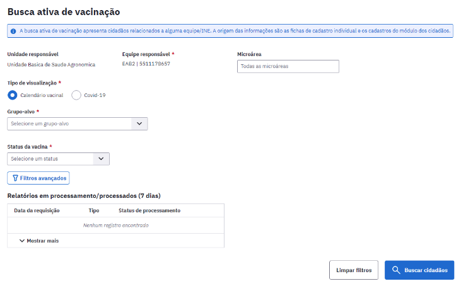Open the Filtros avançados button
The image size is (461, 286).
pos(38,178)
